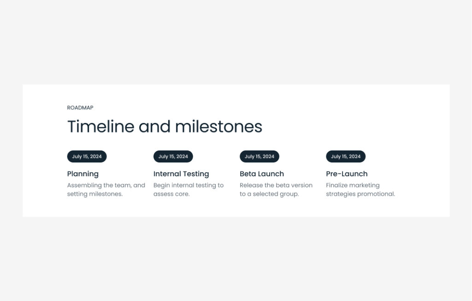Click the date badge above Pre-Launch

pyautogui.click(x=346, y=156)
